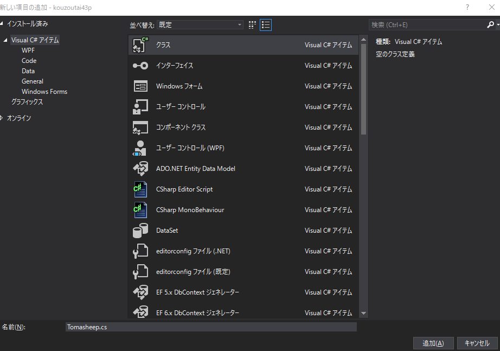Click the Windows フォーム name text

point(179,86)
